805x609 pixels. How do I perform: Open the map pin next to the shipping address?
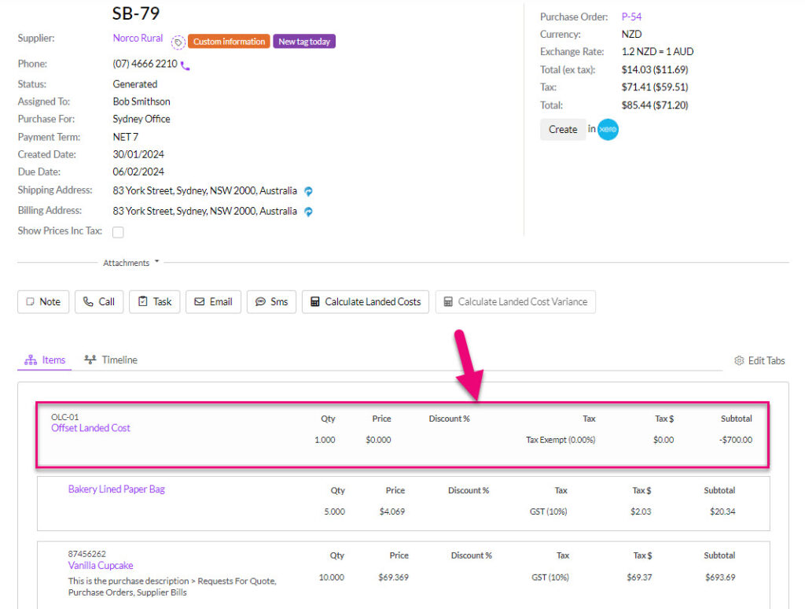[x=307, y=190]
